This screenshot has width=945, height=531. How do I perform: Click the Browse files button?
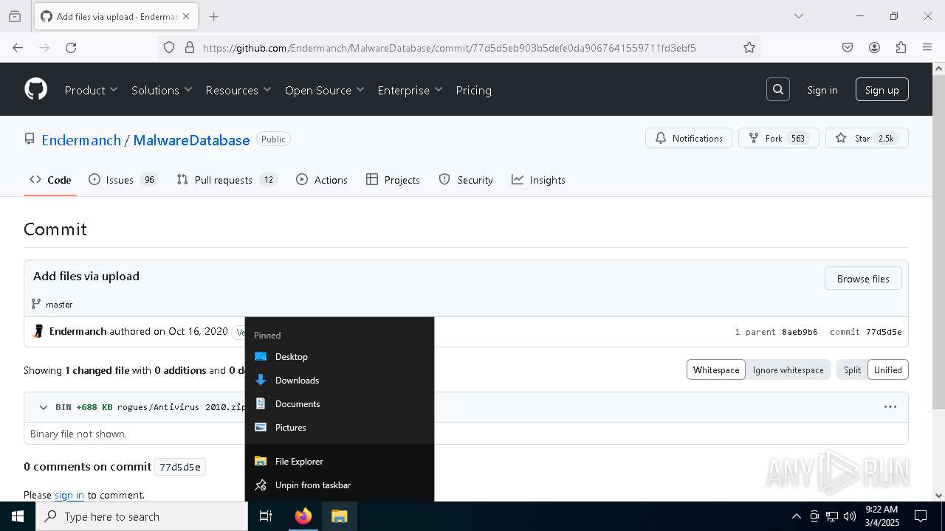point(863,279)
